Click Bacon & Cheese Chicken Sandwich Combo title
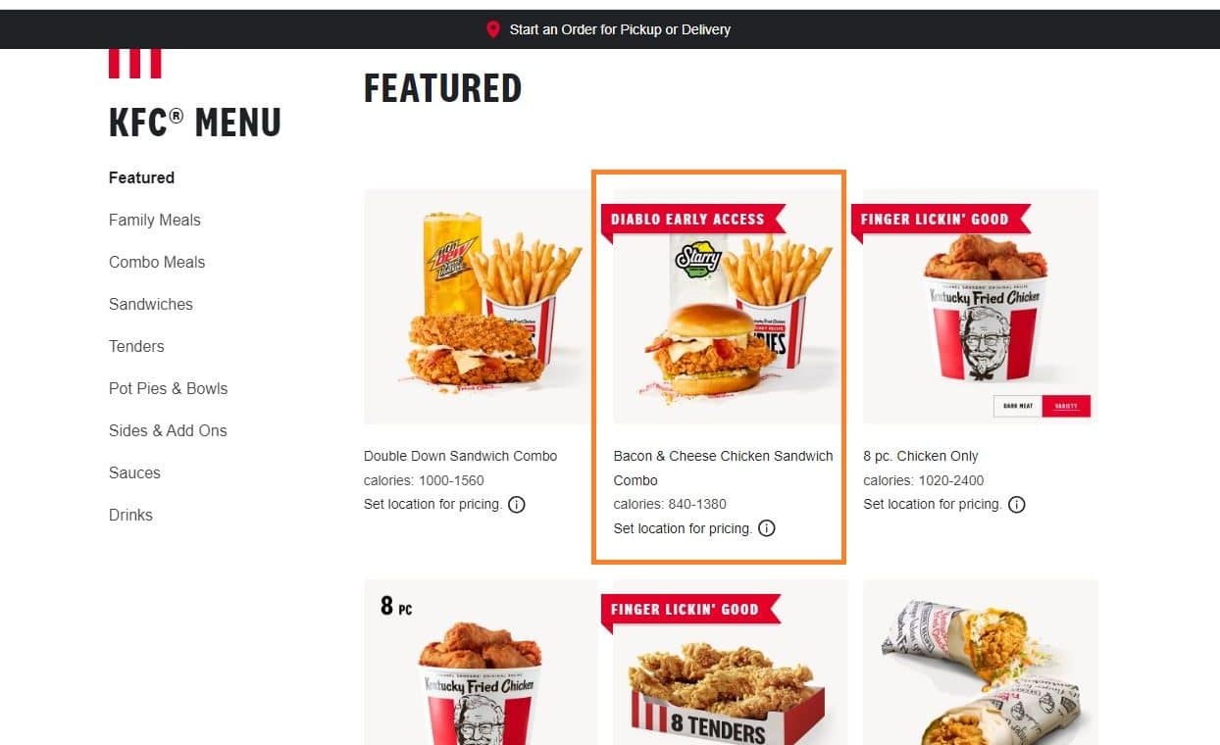The height and width of the screenshot is (745, 1220). coord(724,468)
